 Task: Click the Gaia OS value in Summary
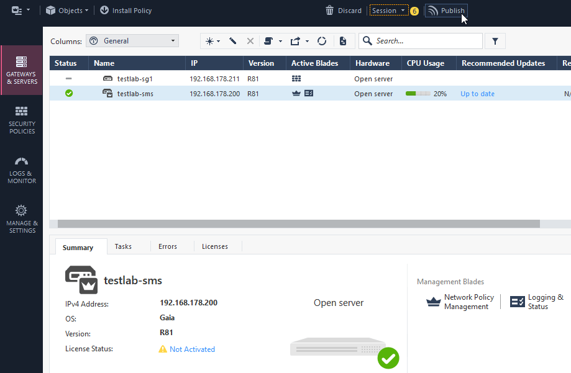167,318
